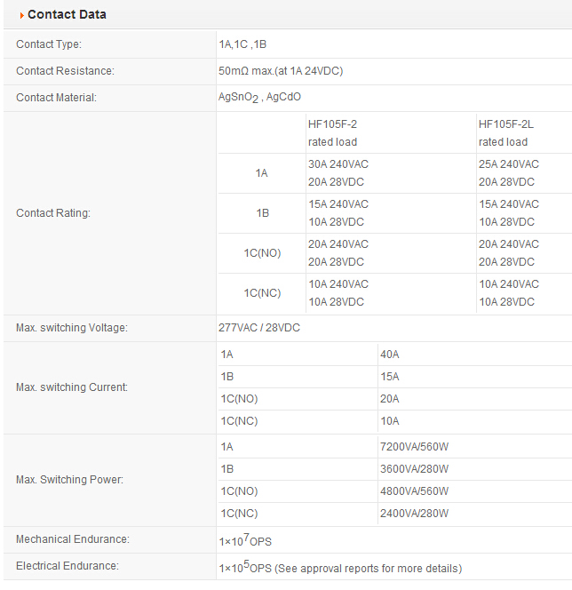Click the Contact Data heading

67,14
